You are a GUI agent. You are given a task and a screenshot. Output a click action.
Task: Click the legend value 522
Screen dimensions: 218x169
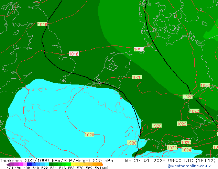point(44,168)
